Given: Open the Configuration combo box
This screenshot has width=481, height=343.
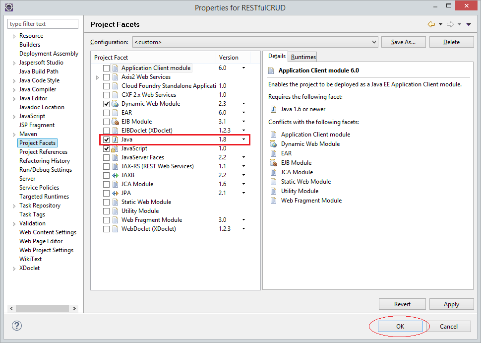Looking at the screenshot, I should (x=255, y=42).
